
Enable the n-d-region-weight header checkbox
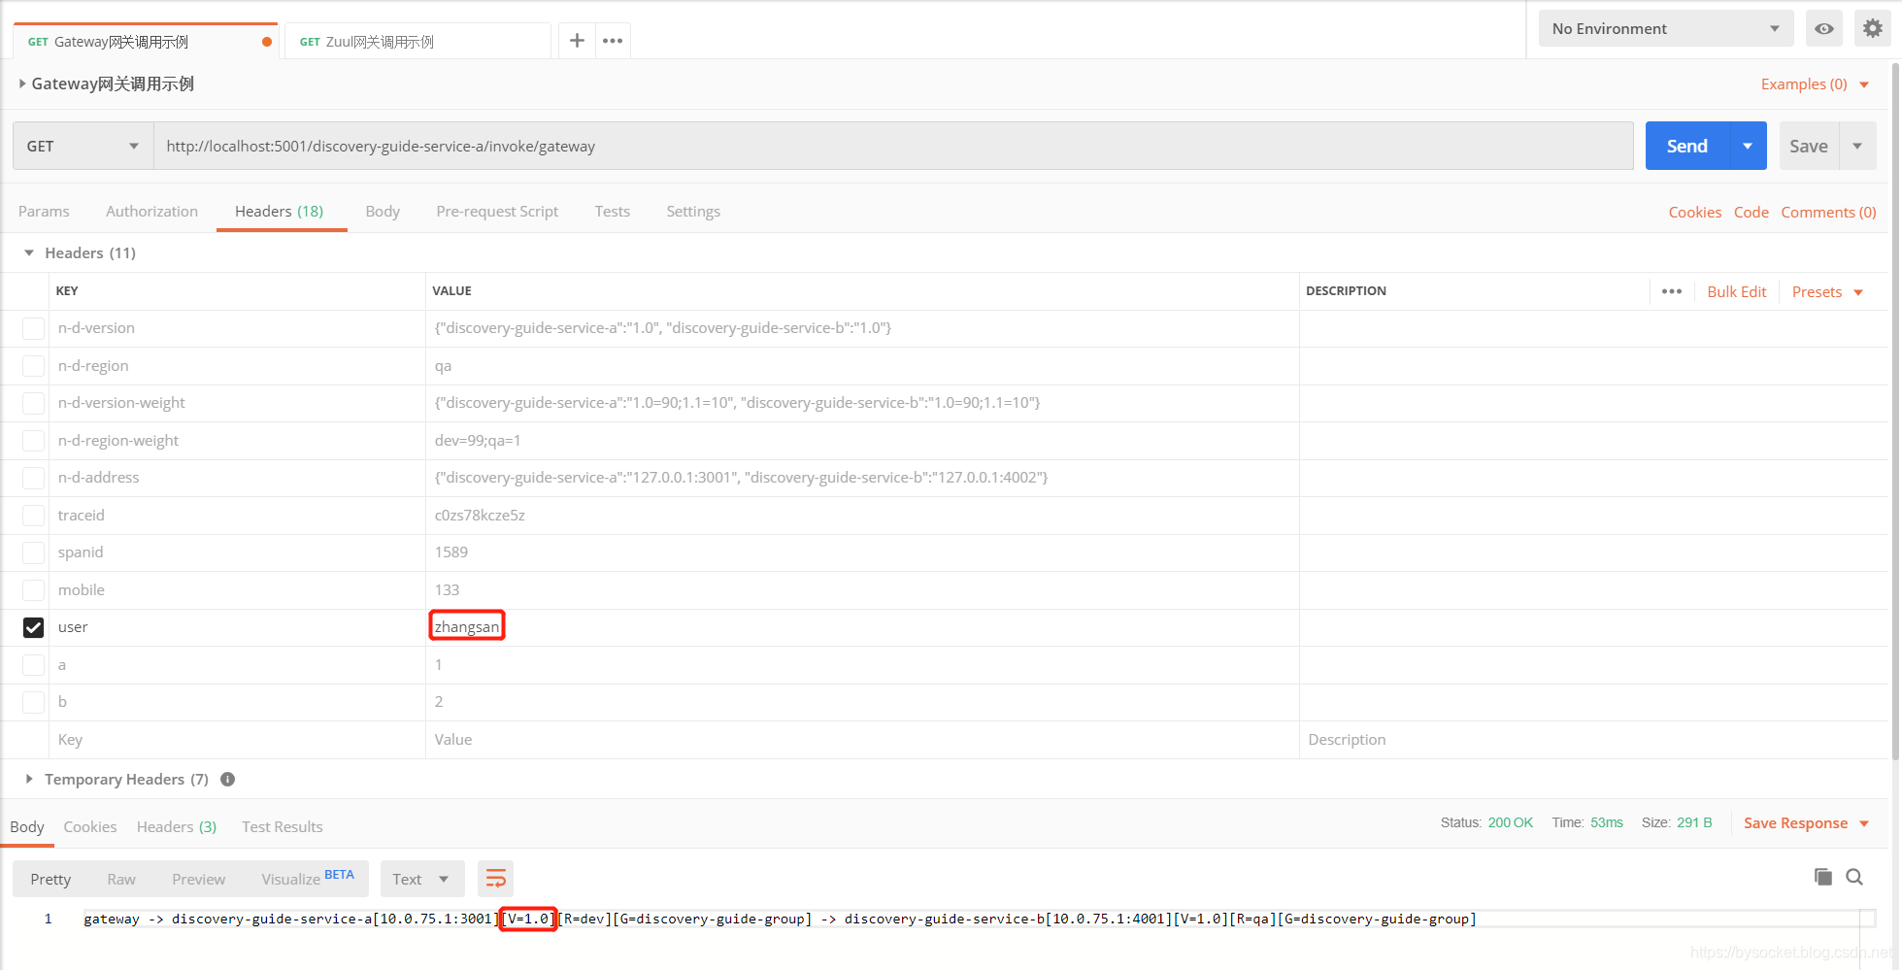(x=33, y=441)
